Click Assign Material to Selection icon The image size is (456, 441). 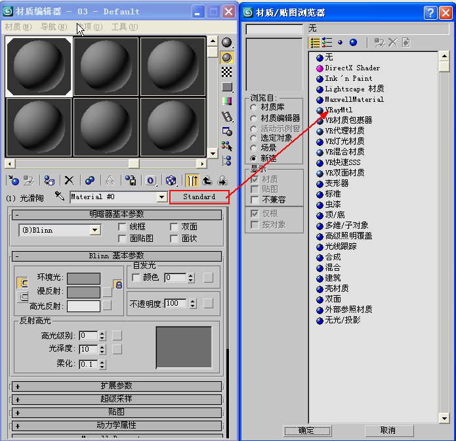48,180
